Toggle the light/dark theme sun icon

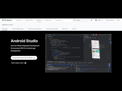91,20
